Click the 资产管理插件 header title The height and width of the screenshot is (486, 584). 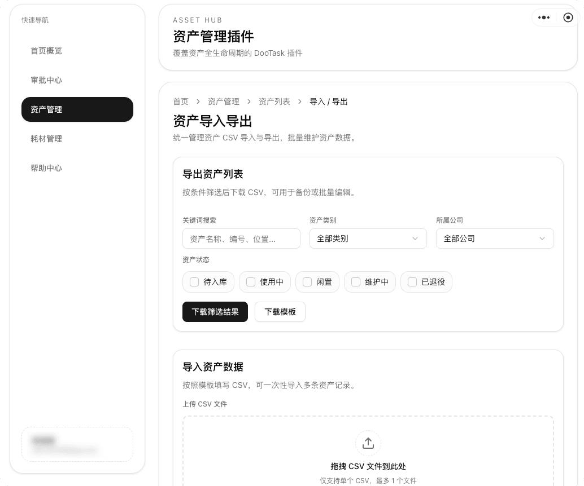213,37
